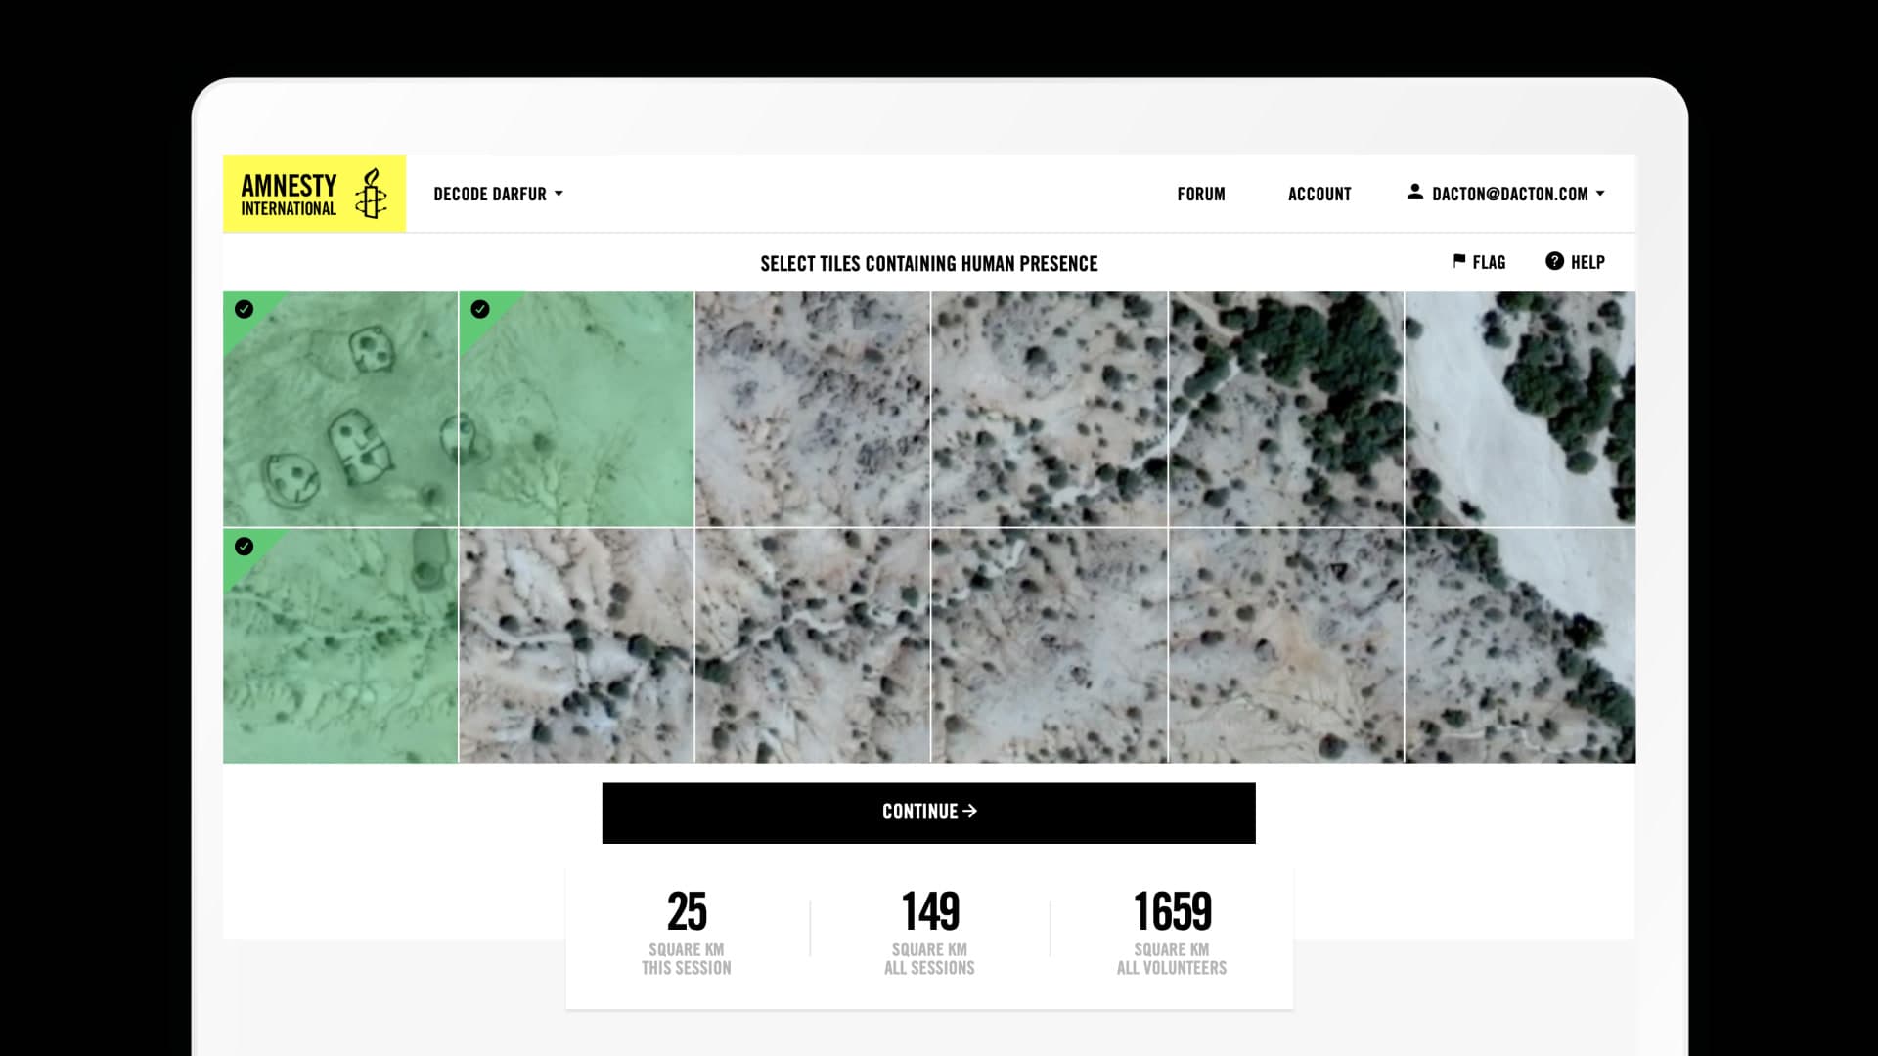Viewport: 1878px width, 1056px height.
Task: Click the arrow icon inside the Continue button
Action: (x=970, y=812)
